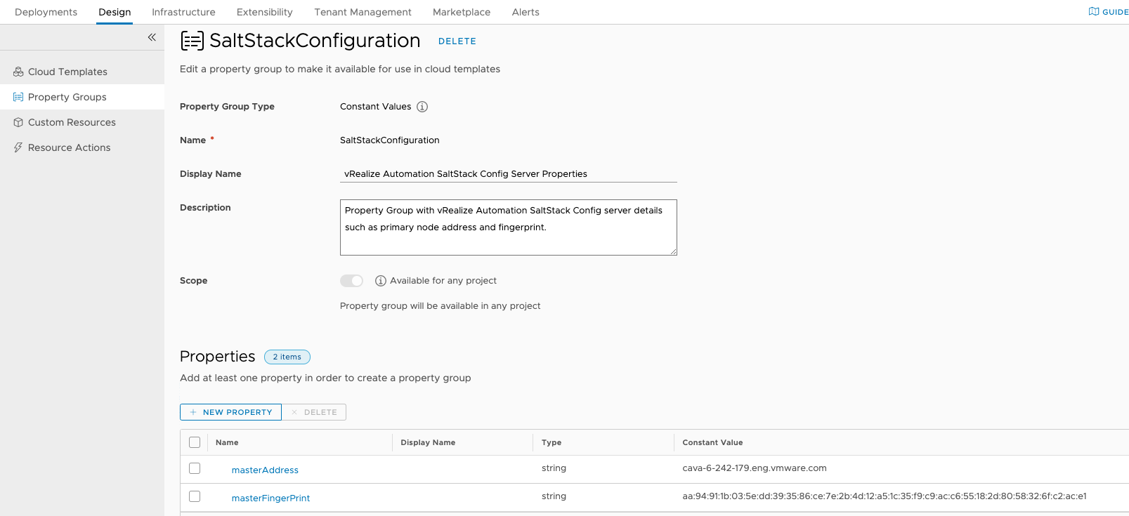Viewport: 1129px width, 516px height.
Task: Open the Extensibility tab
Action: pyautogui.click(x=265, y=12)
